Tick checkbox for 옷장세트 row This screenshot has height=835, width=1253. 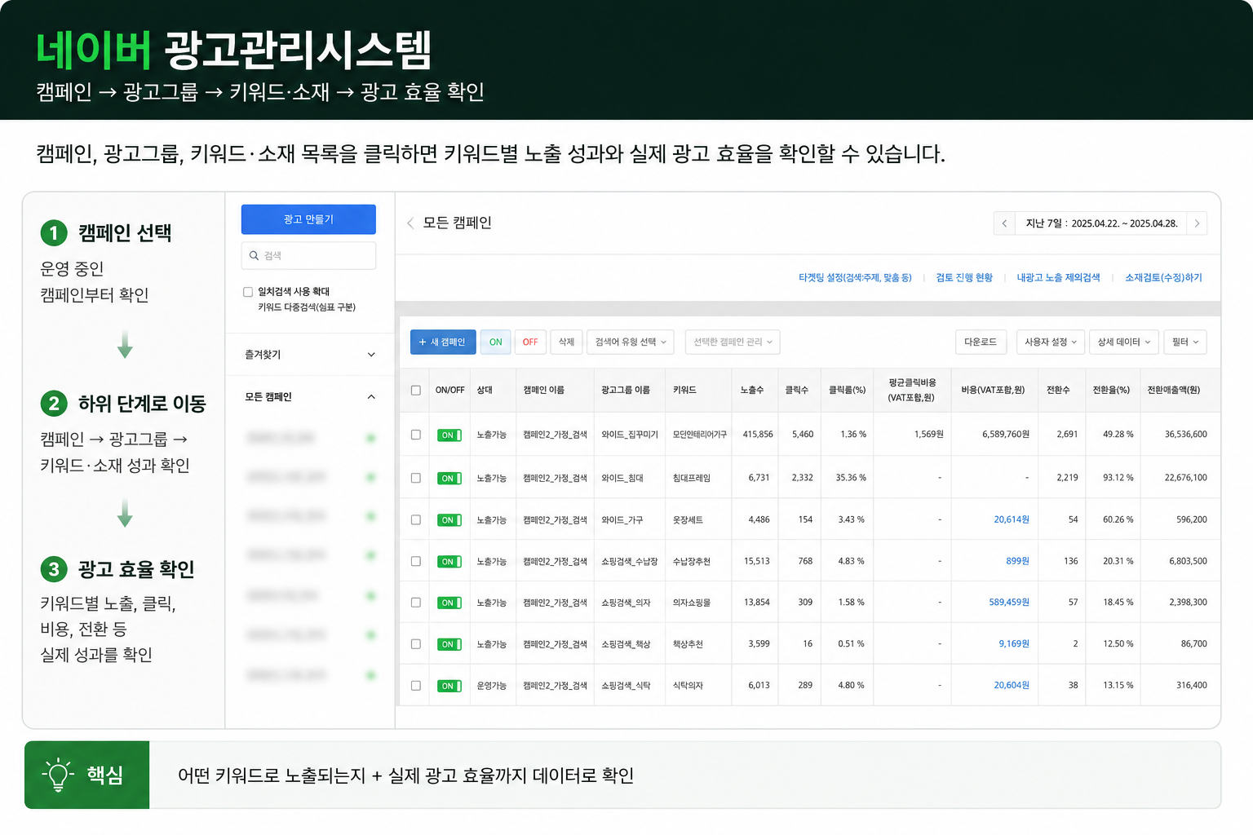click(x=416, y=519)
